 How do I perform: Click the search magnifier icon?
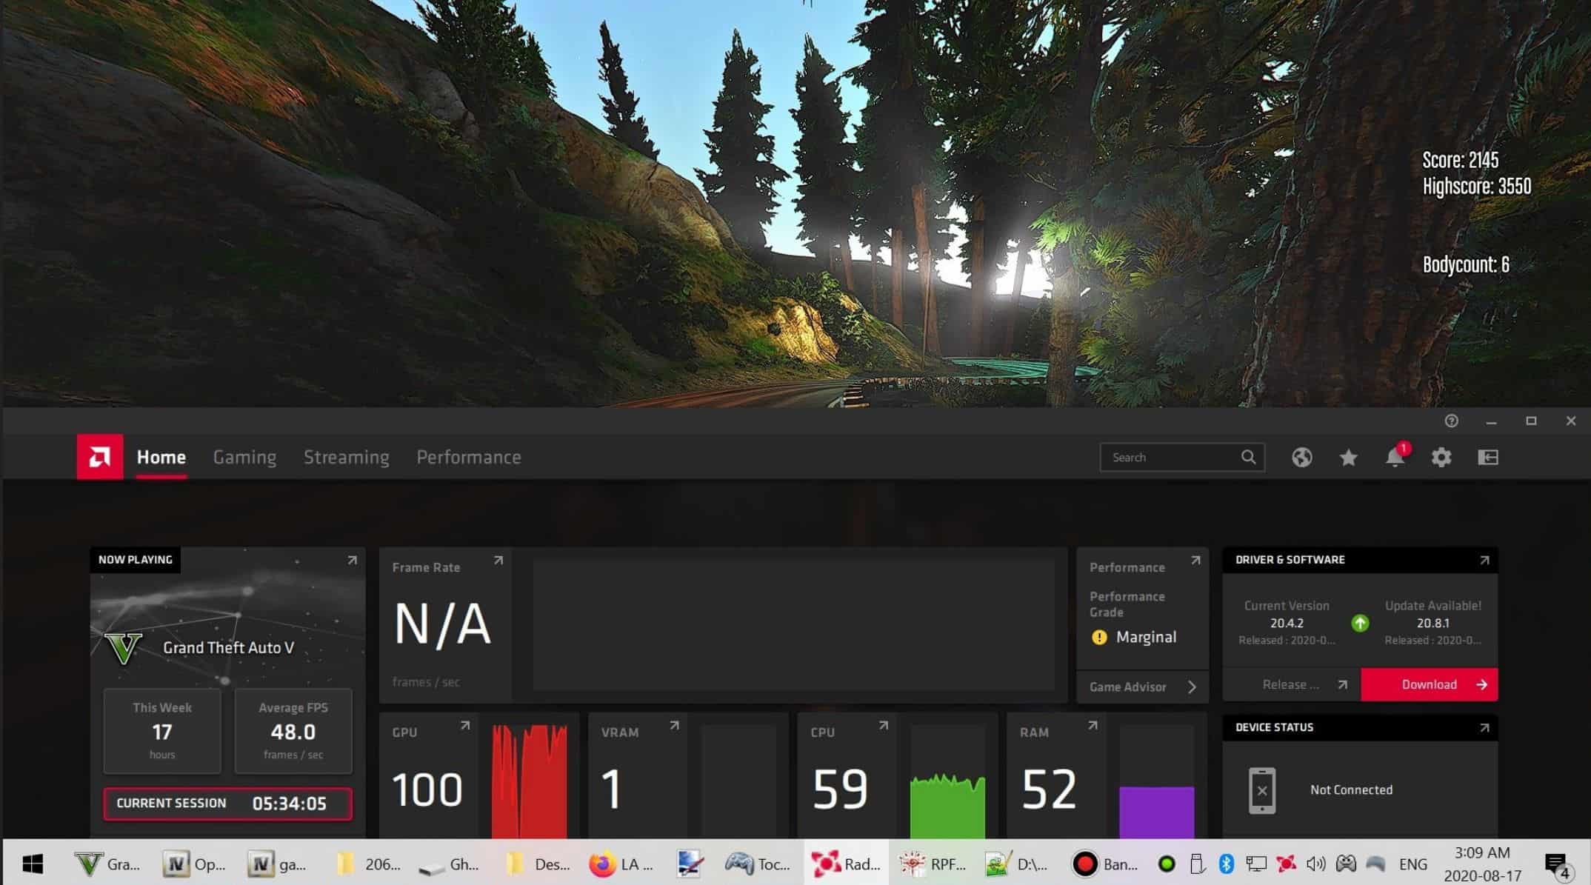(1248, 458)
